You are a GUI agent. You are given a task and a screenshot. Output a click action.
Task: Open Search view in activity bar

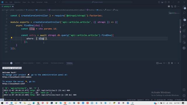(184, 13)
